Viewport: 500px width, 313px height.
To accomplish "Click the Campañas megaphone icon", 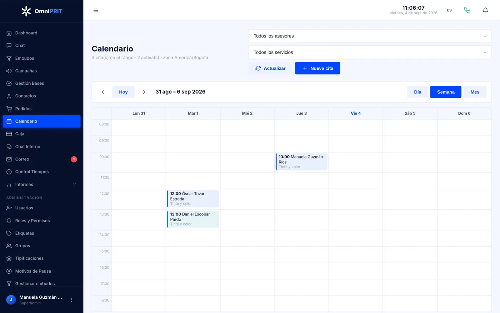I will point(9,71).
